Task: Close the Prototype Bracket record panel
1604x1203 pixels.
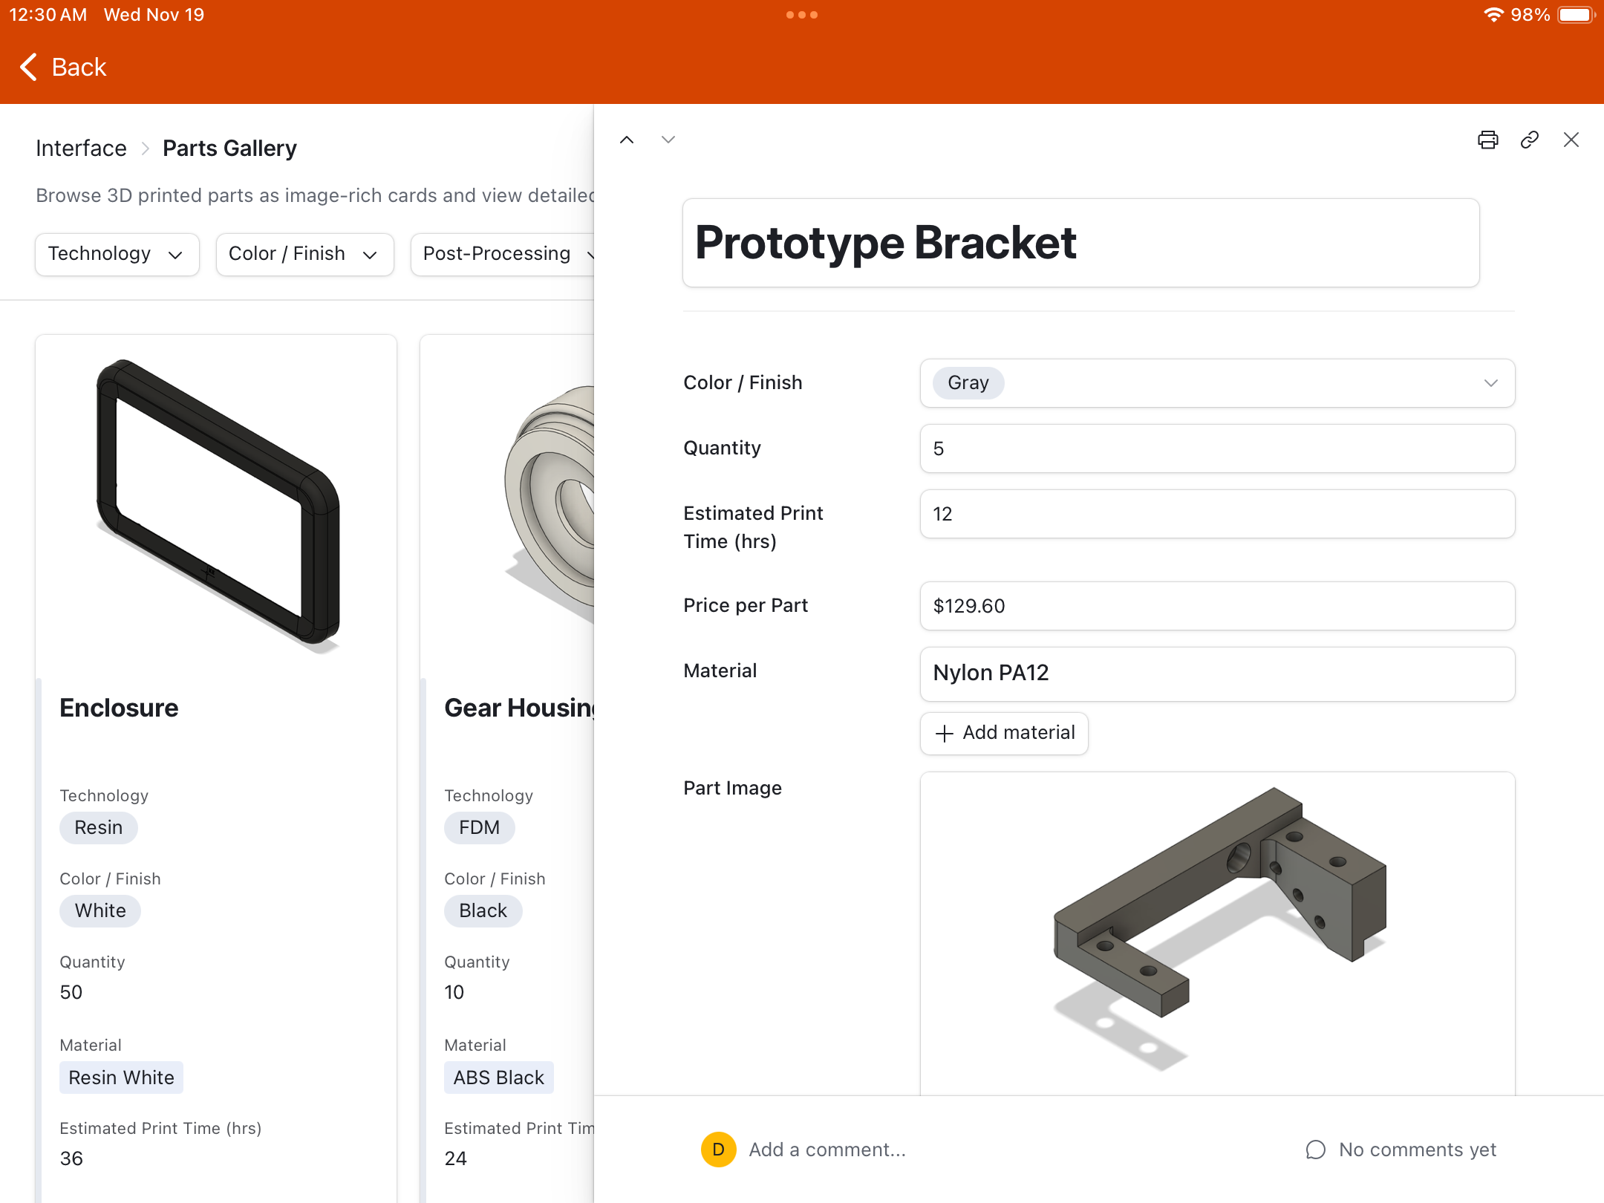Action: [1571, 140]
